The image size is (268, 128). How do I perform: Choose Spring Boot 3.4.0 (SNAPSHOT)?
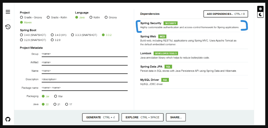point(33,35)
